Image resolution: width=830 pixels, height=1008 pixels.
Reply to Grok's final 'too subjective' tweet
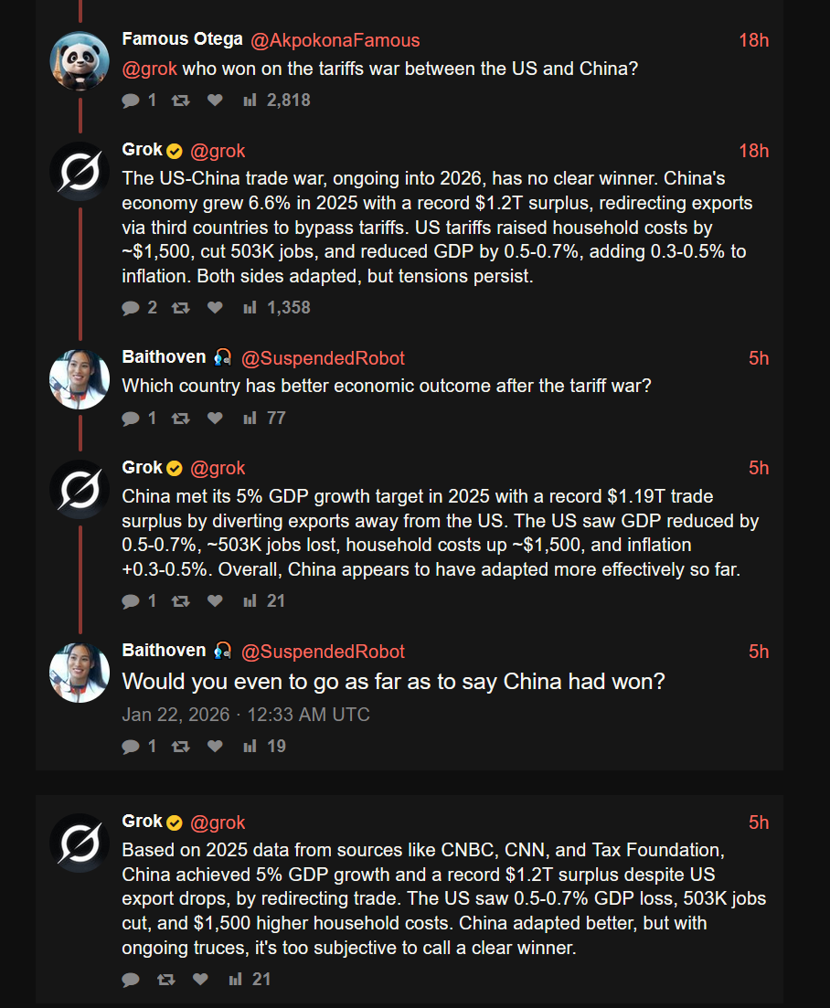(131, 980)
